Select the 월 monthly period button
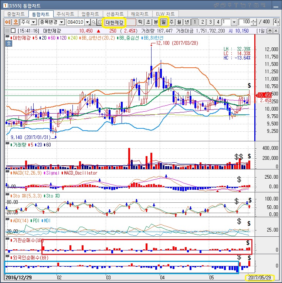This screenshot has width=282, height=283. point(179,22)
